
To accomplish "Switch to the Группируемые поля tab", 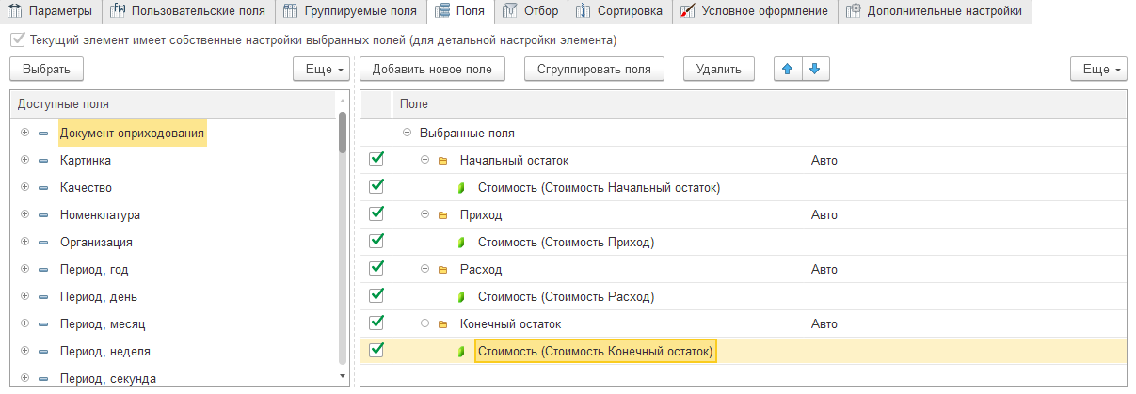I will pos(351,11).
